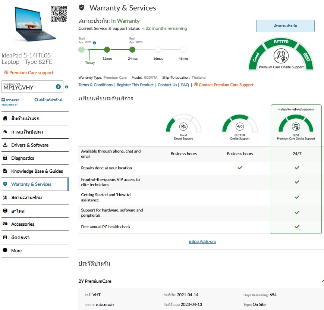Collapse the 2Y PremiumCare warranty section
The width and height of the screenshot is (324, 310).
(323, 281)
